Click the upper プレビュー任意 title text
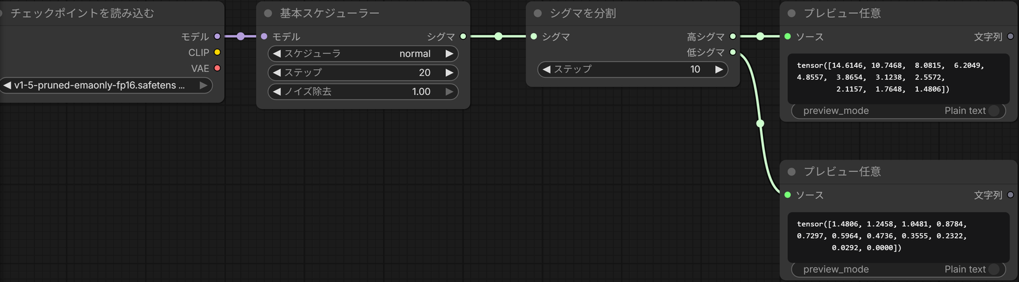This screenshot has width=1019, height=282. pyautogui.click(x=843, y=13)
